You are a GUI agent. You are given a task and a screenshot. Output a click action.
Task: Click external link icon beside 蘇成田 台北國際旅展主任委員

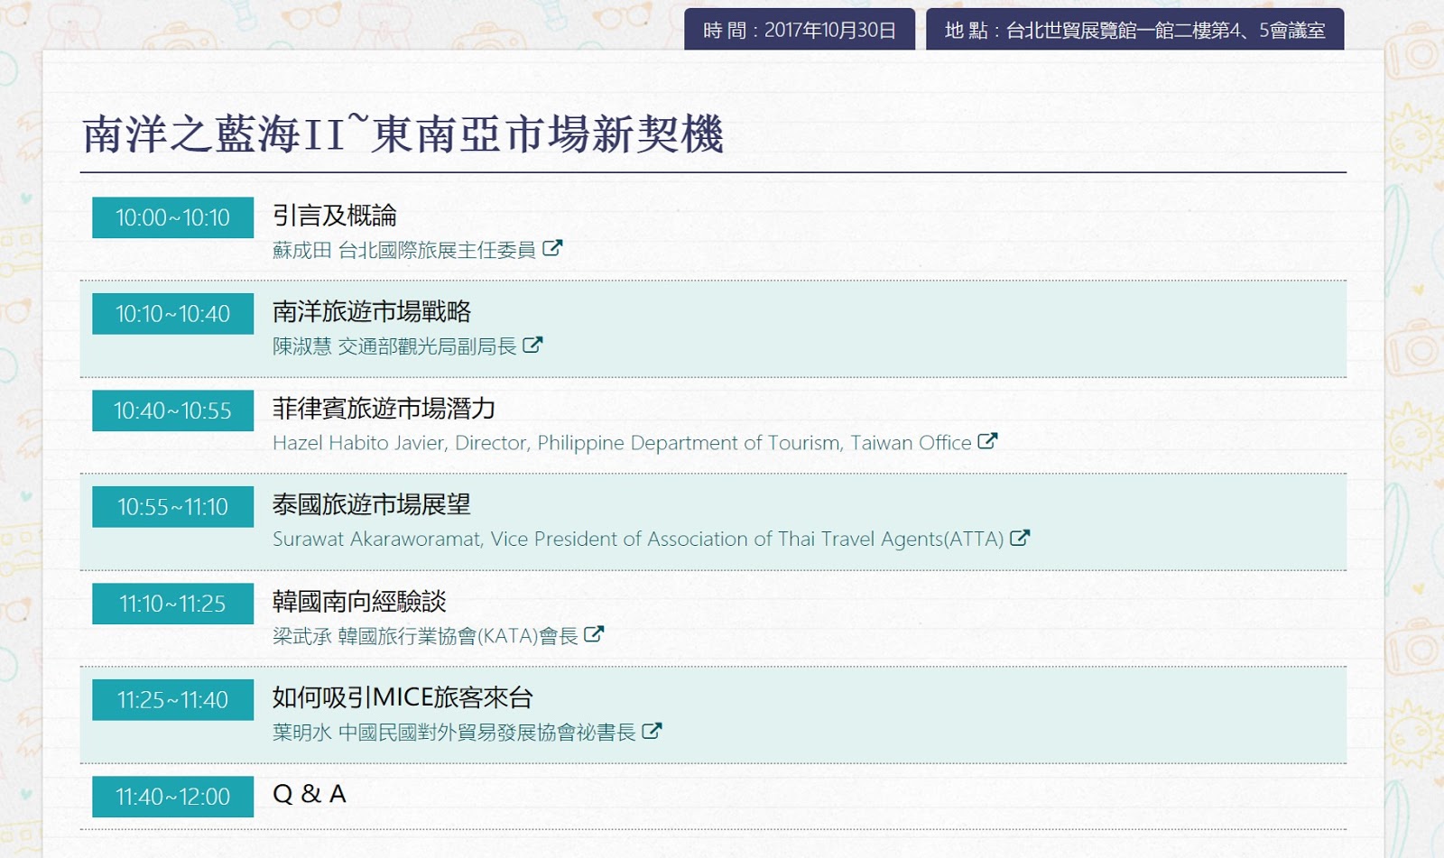[552, 248]
